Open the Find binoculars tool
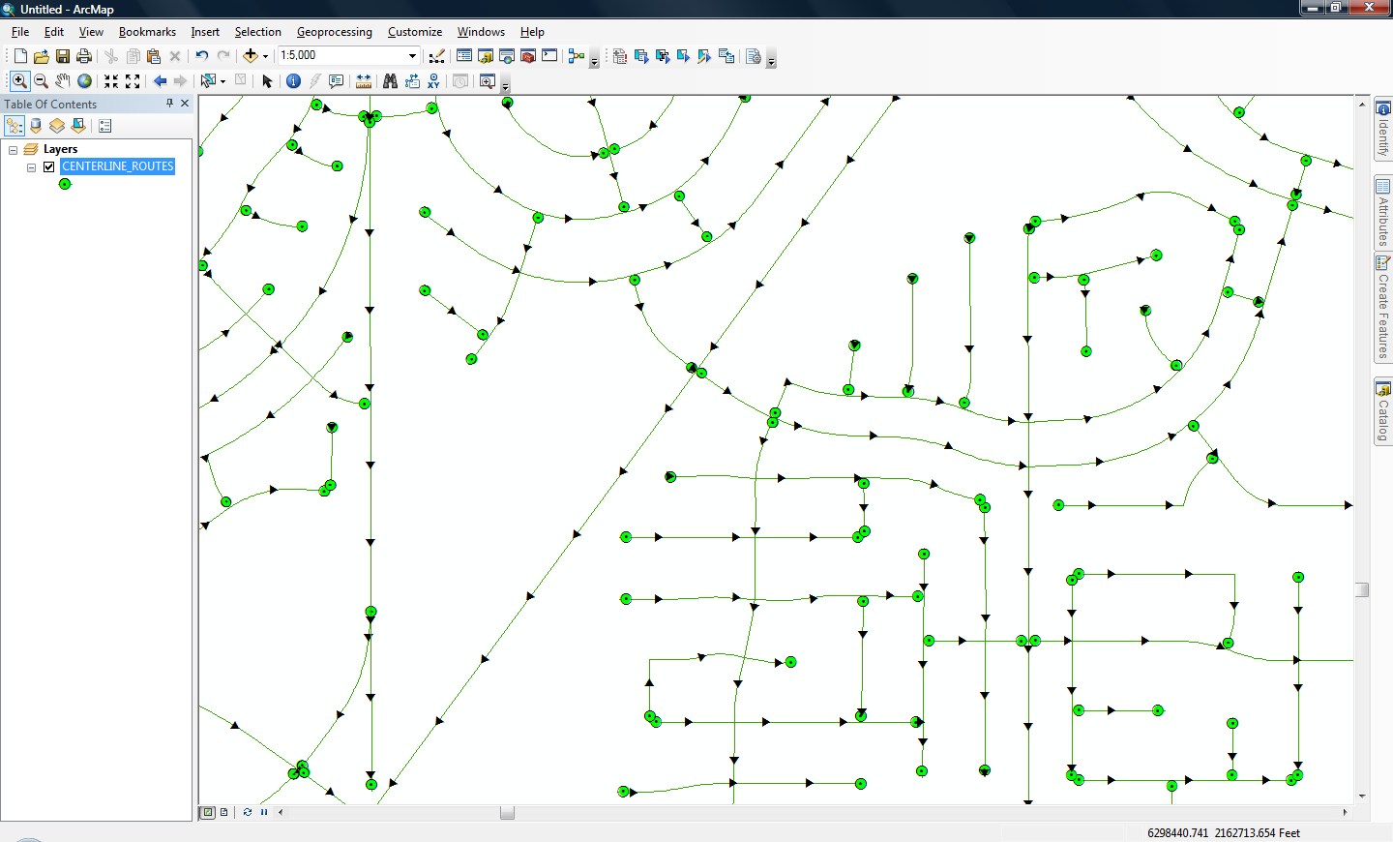 tap(390, 81)
